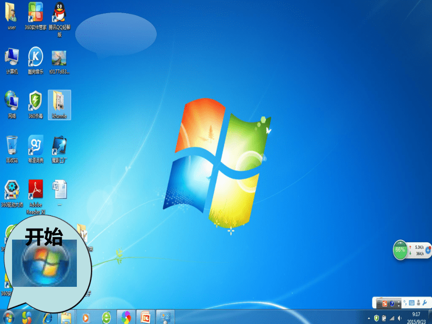Toggle punctuation mode on the input bar
This screenshot has height=324, width=432.
tap(405, 303)
